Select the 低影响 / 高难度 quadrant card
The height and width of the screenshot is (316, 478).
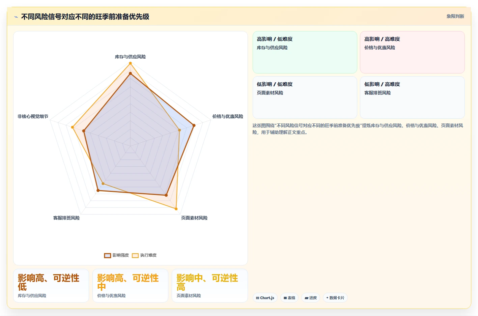(412, 97)
